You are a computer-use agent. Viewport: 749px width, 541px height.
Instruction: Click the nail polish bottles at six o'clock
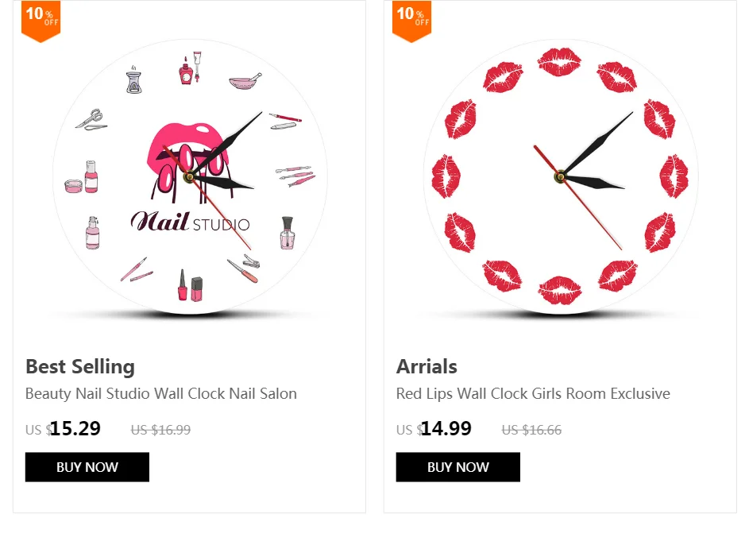190,285
